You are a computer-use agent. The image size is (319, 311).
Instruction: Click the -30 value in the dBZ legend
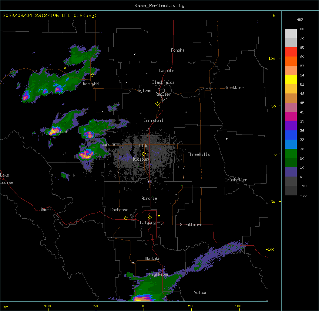(x=303, y=195)
